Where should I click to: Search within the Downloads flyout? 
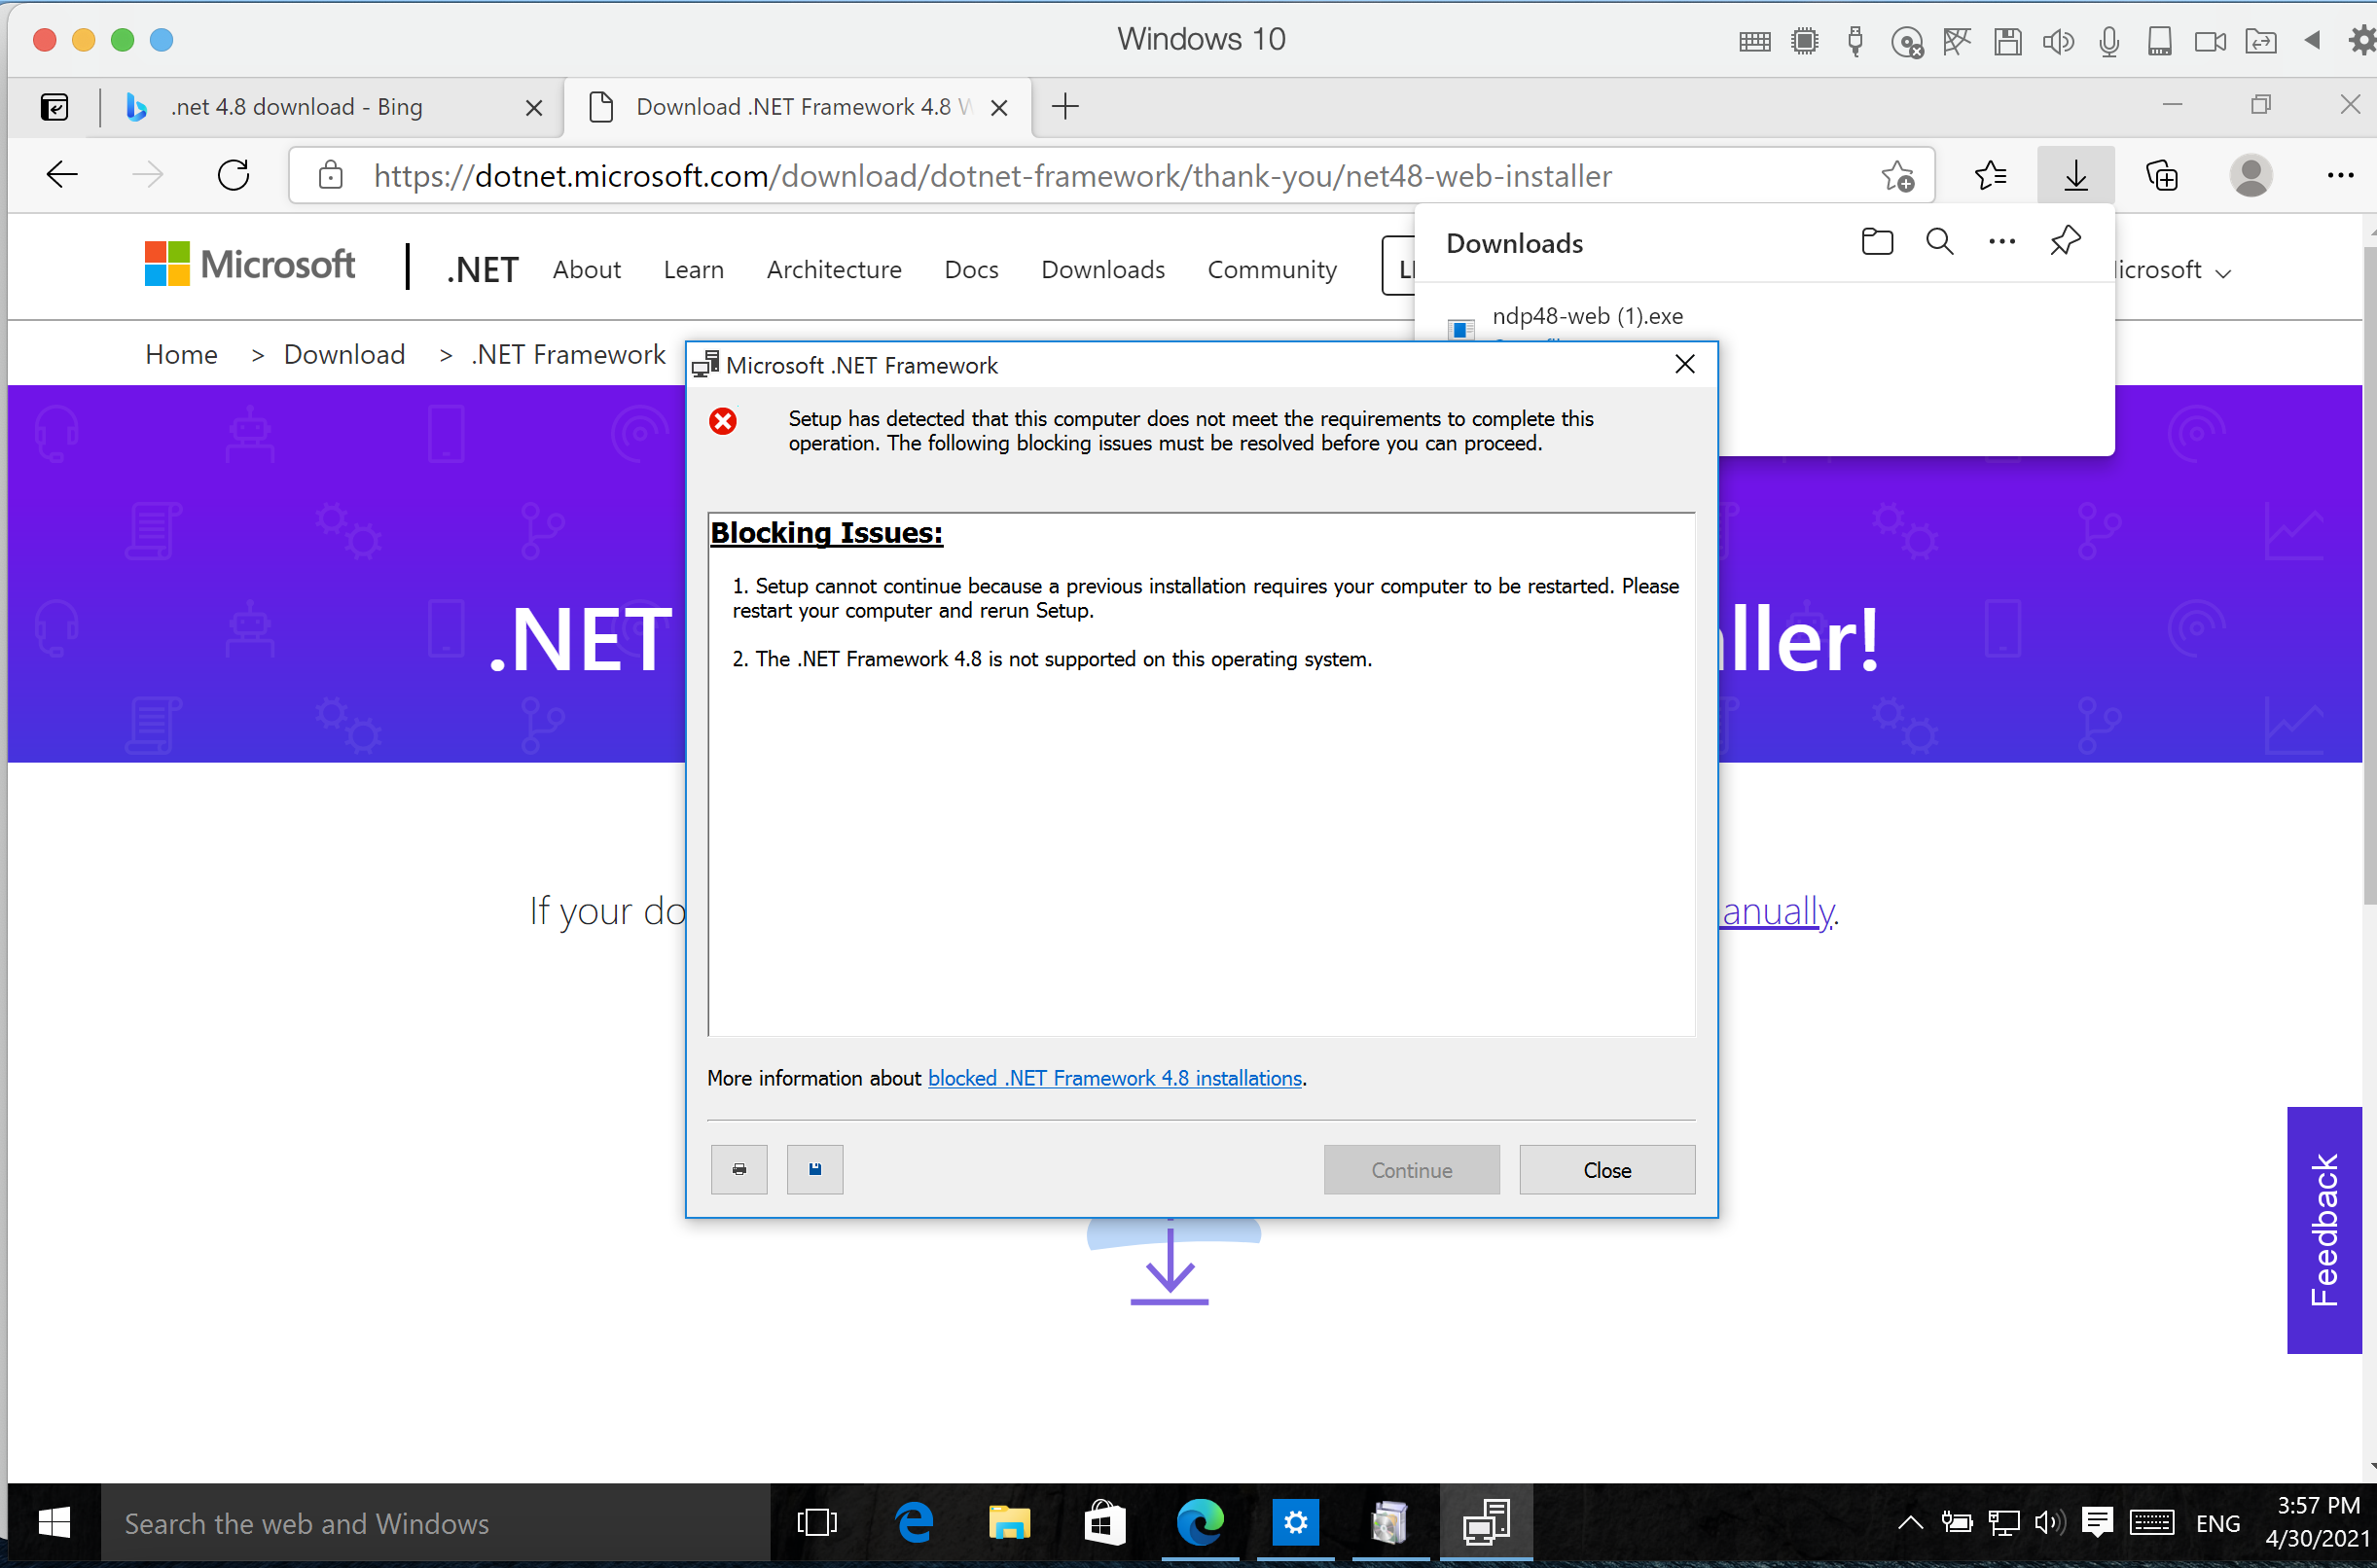(x=1939, y=241)
